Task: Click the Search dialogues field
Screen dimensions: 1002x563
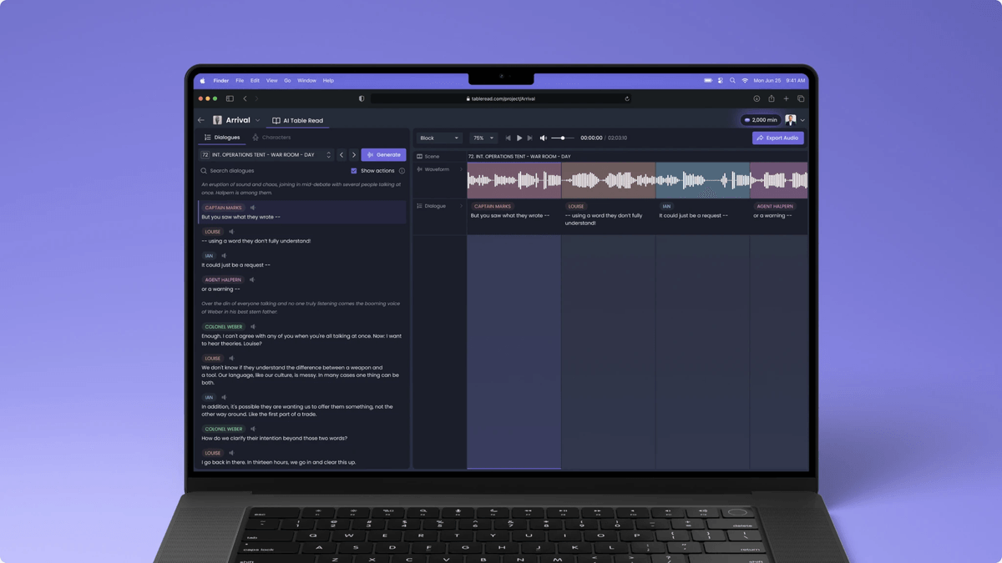Action: [271, 171]
